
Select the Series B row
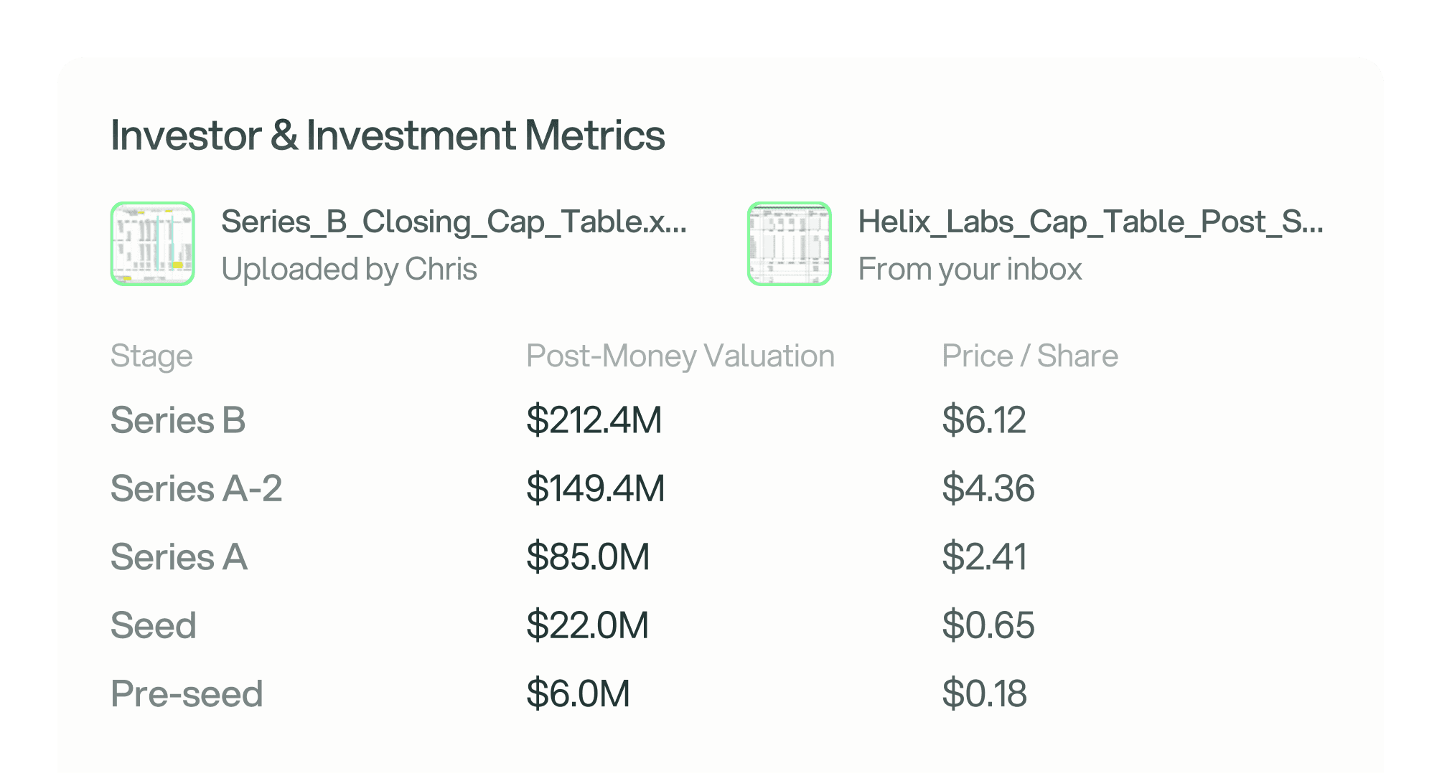178,420
